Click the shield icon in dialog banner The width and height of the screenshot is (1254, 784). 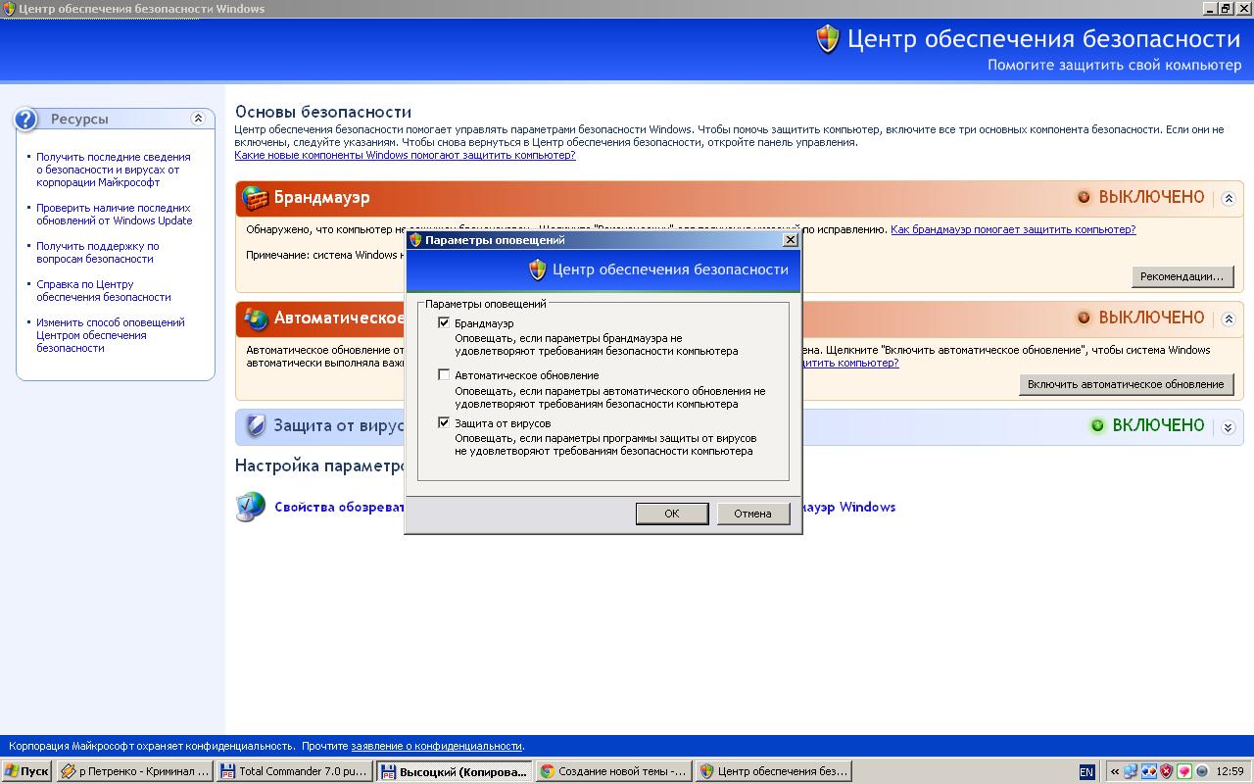point(537,269)
